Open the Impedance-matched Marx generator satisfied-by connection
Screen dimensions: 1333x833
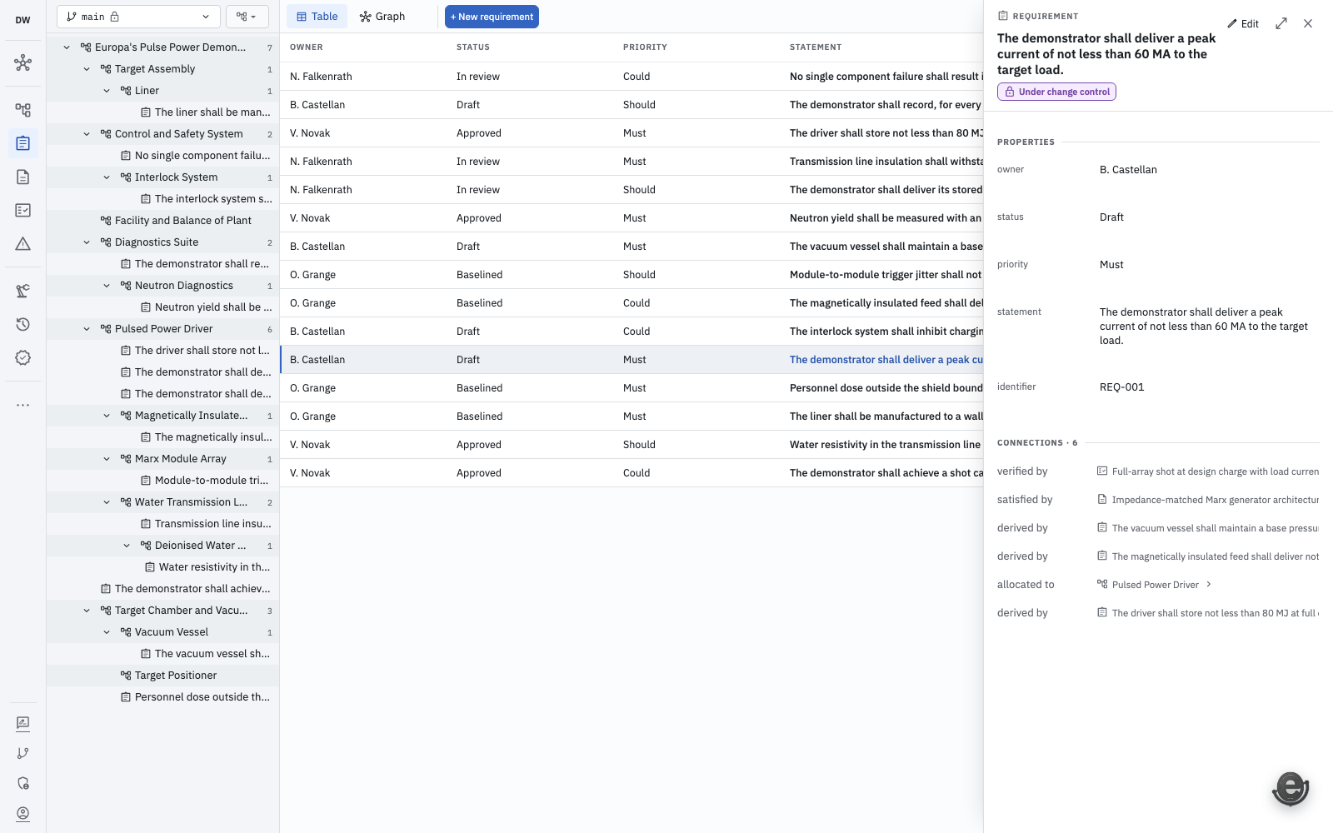pyautogui.click(x=1207, y=500)
